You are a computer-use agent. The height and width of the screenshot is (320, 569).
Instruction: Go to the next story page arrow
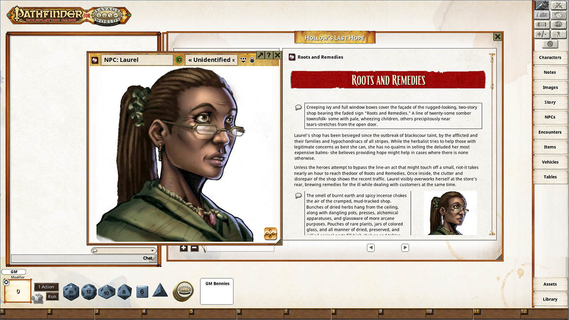coord(405,248)
